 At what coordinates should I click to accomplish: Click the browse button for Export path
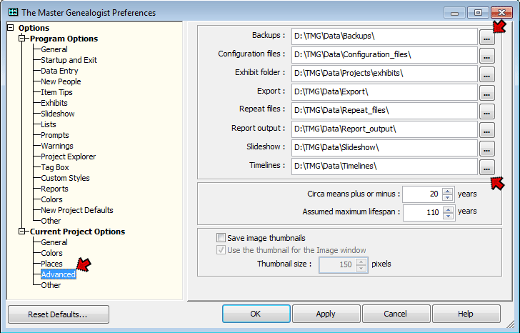point(486,92)
